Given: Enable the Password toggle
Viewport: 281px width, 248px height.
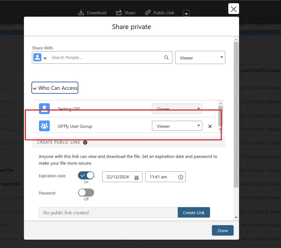Looking at the screenshot, I should (86, 193).
